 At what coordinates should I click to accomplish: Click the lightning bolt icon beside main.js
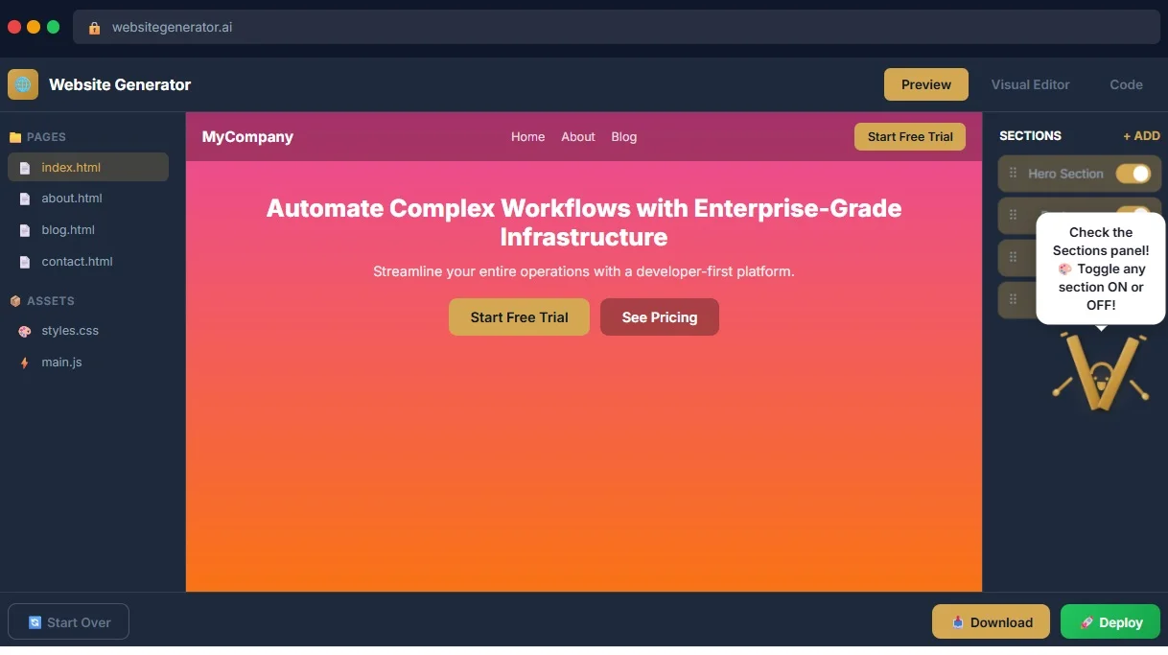[25, 363]
